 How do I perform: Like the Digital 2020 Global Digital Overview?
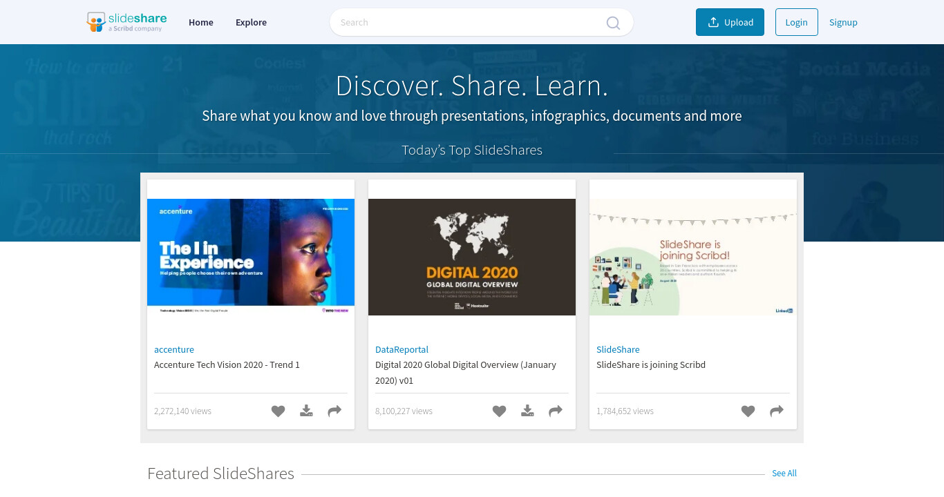(x=499, y=411)
